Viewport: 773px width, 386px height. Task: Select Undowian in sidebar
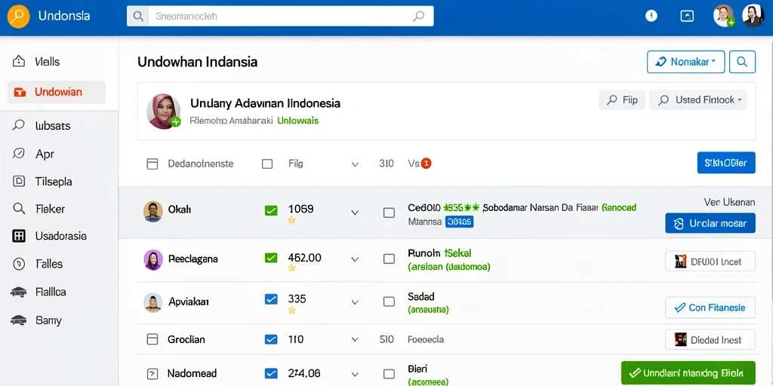pos(58,92)
